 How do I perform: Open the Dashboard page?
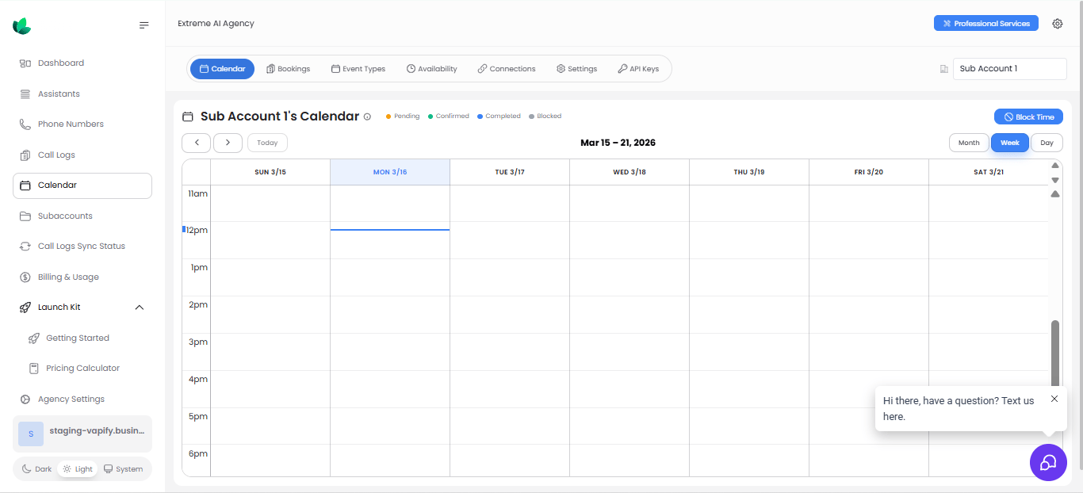coord(82,63)
